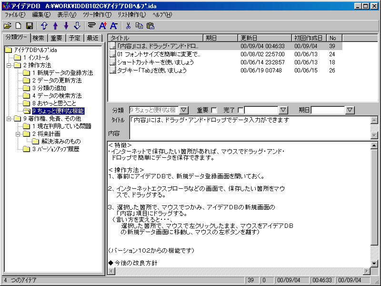Switch to the 検索 tab
Image resolution: width=381 pixels, height=286 pixels.
pos(39,38)
